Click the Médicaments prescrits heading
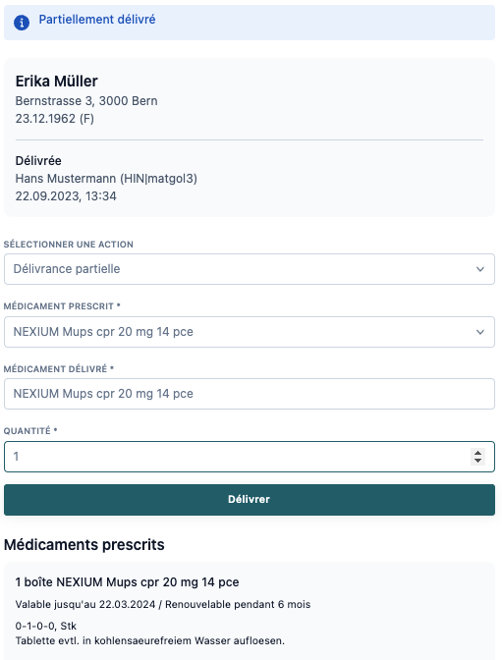 click(84, 545)
